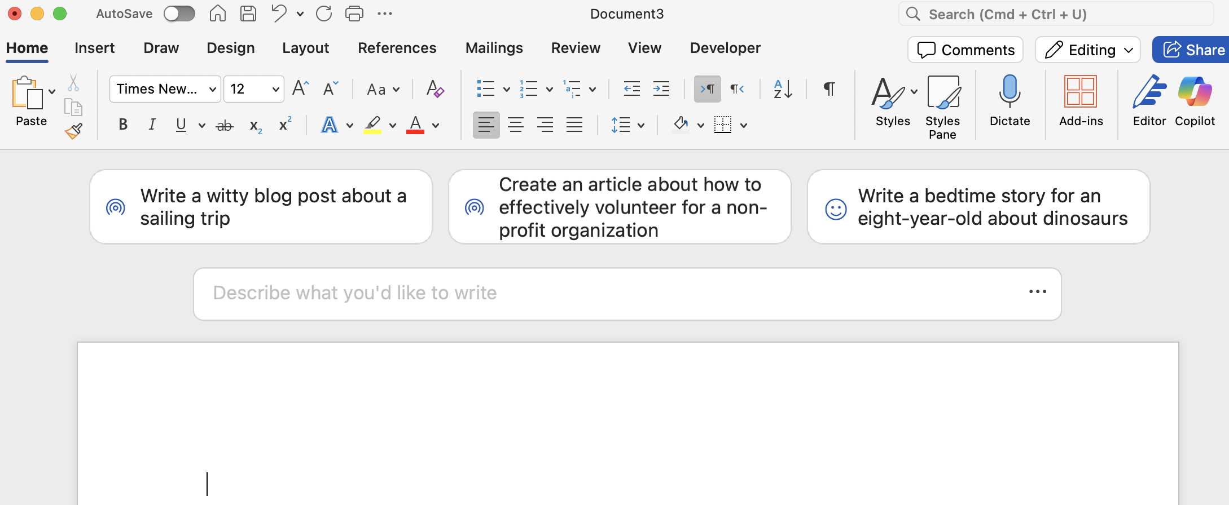Apply strikethrough formatting

[x=225, y=125]
